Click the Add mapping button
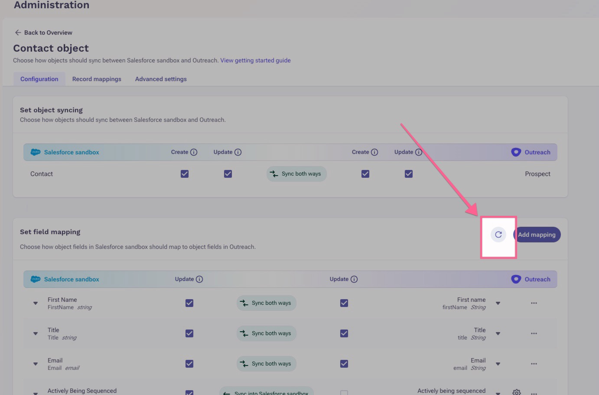599x395 pixels. (537, 235)
